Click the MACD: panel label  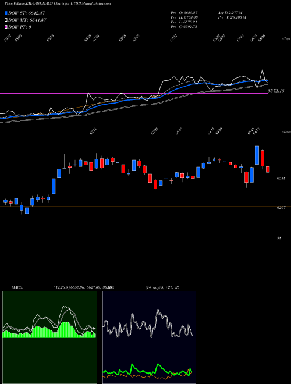[17, 287]
